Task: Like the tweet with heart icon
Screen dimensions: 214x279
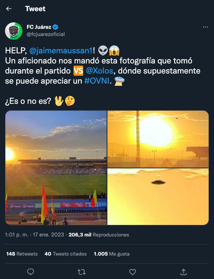Action: point(133,272)
